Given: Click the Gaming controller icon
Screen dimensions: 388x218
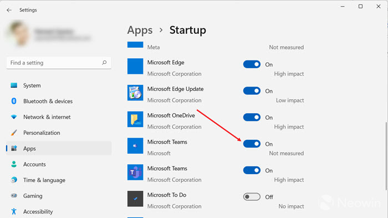Looking at the screenshot, I should click(x=14, y=196).
